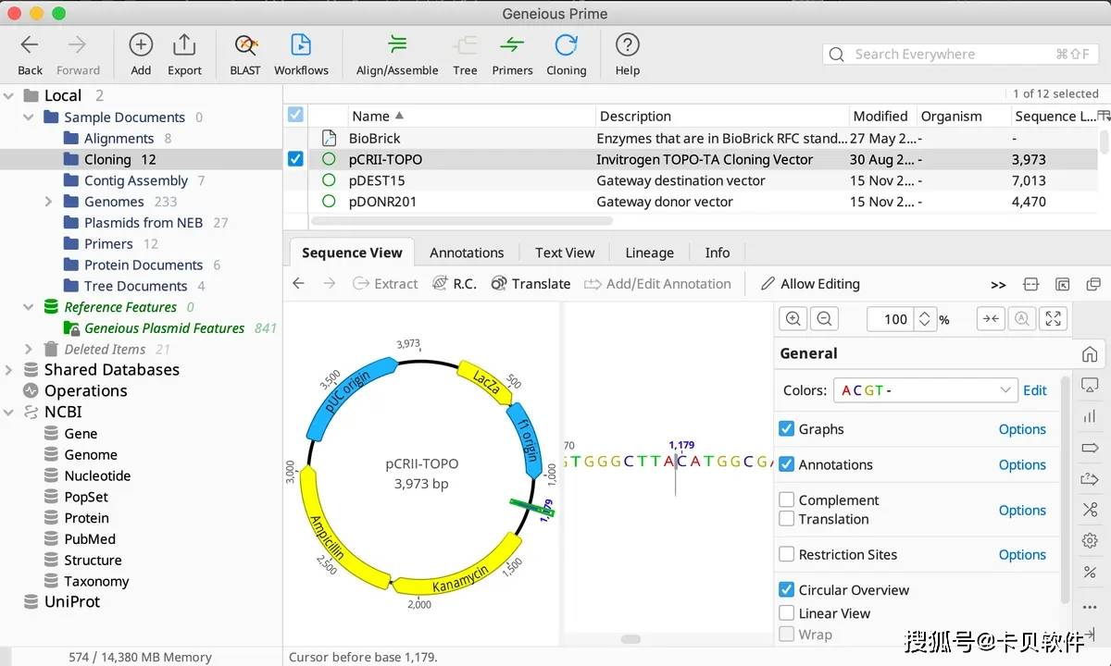
Task: Open the percent statistics side tab icon
Action: coord(1090,572)
